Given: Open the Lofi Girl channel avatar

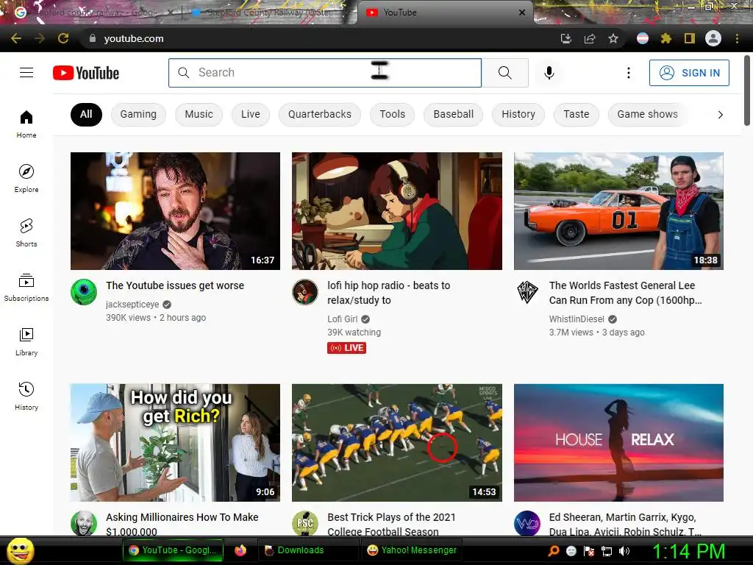Looking at the screenshot, I should pyautogui.click(x=305, y=291).
